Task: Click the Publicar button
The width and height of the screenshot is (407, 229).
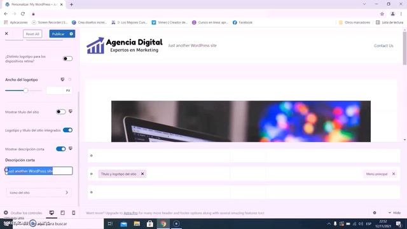Action: point(59,34)
